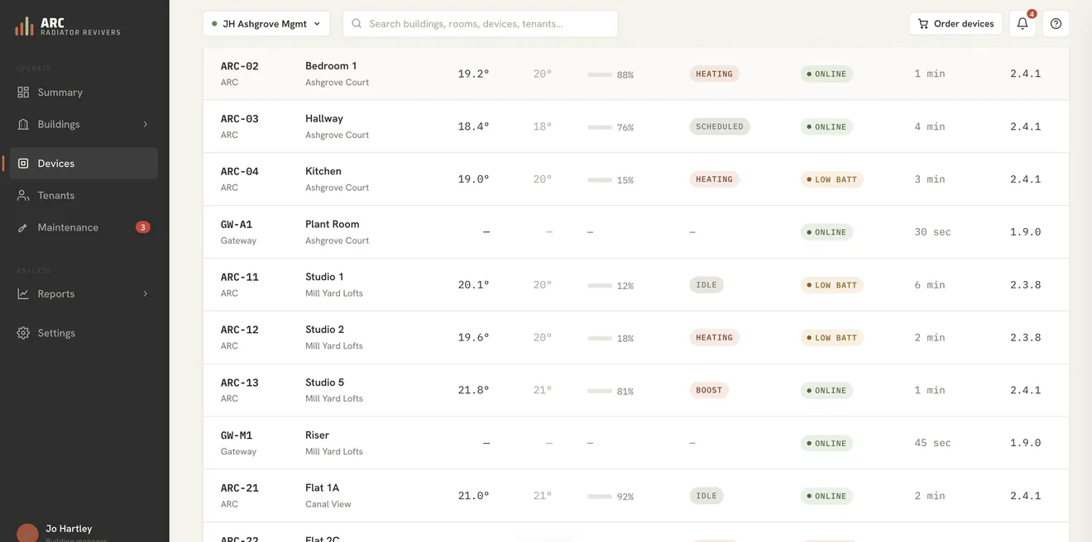Select gateway GW-A1

click(x=237, y=225)
